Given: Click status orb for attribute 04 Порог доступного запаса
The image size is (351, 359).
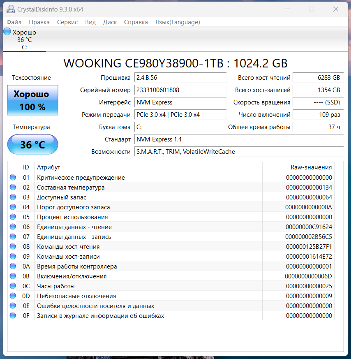Looking at the screenshot, I should click(x=13, y=207).
